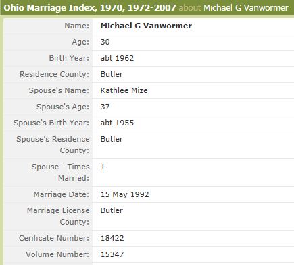
Task: Click Michael G Vanwormer in header bar
Action: pyautogui.click(x=246, y=8)
